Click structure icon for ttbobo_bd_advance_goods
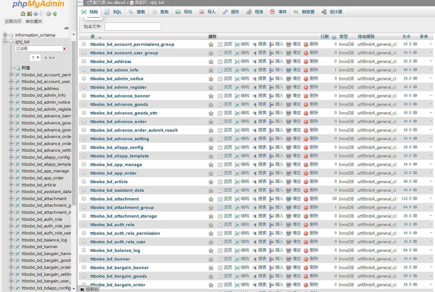Image resolution: width=435 pixels, height=292 pixels. [x=237, y=104]
